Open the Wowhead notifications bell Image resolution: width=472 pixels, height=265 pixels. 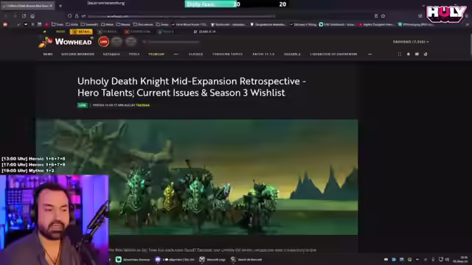(x=408, y=54)
